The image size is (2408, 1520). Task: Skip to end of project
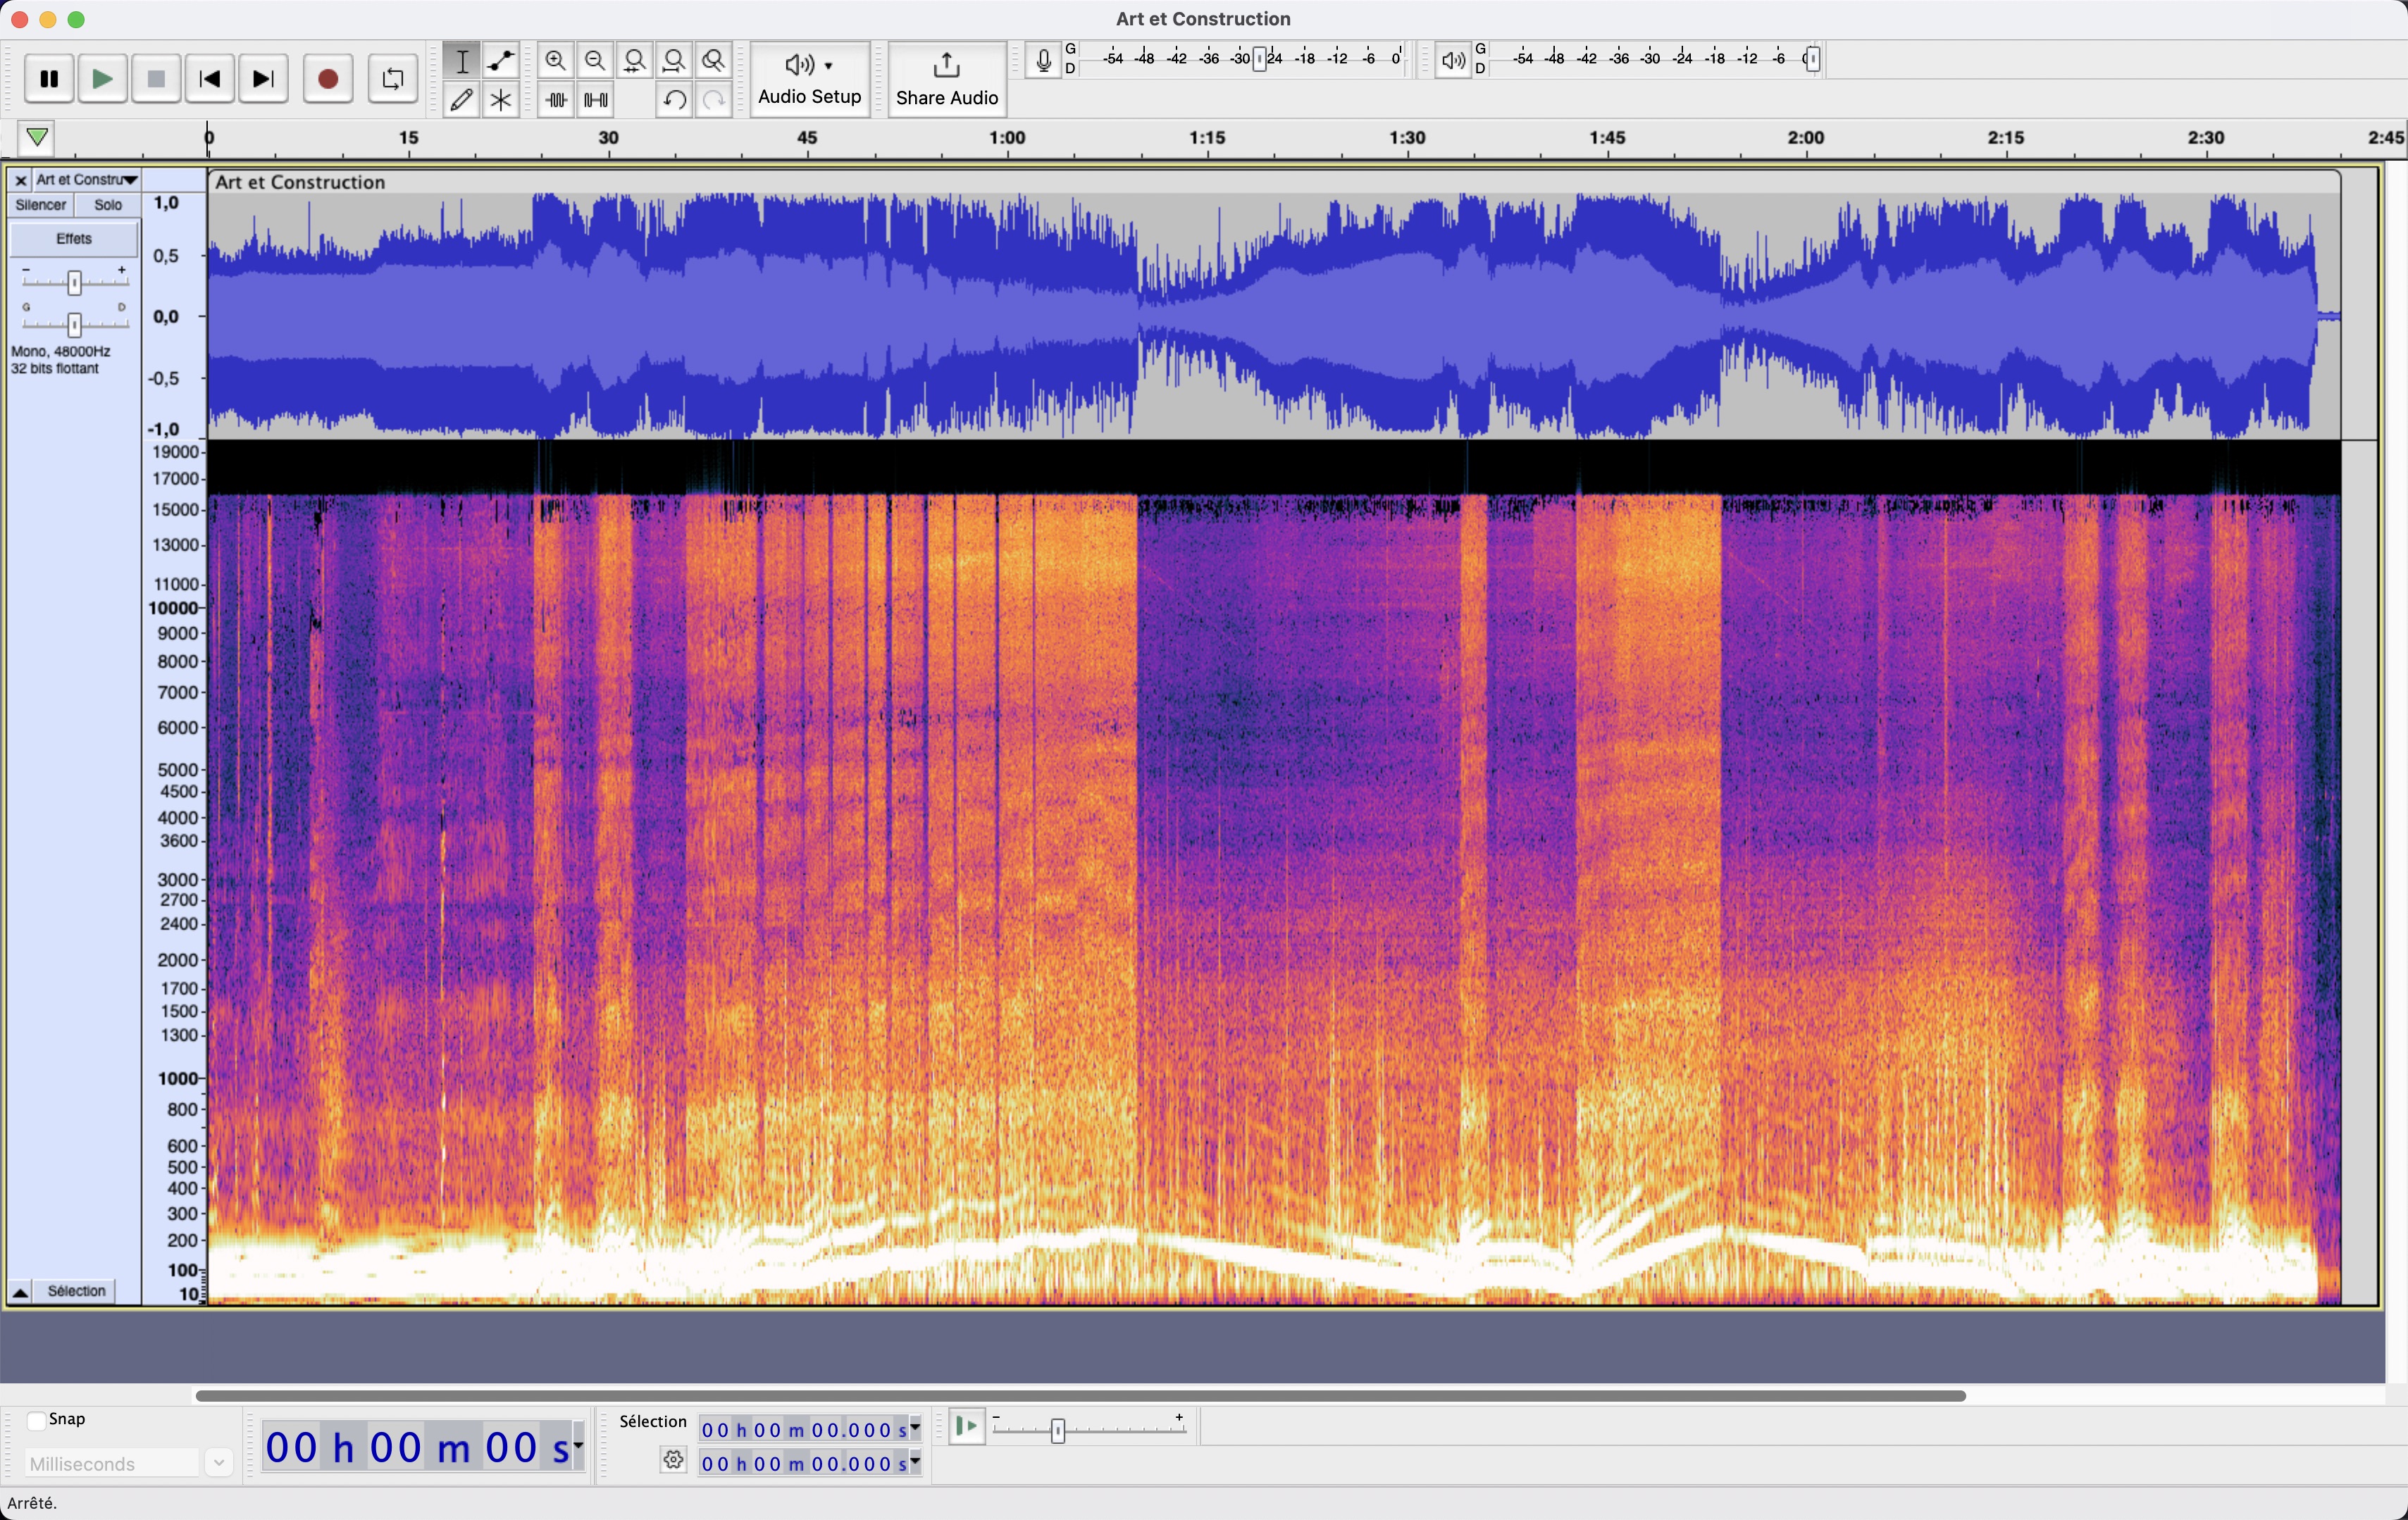point(264,79)
